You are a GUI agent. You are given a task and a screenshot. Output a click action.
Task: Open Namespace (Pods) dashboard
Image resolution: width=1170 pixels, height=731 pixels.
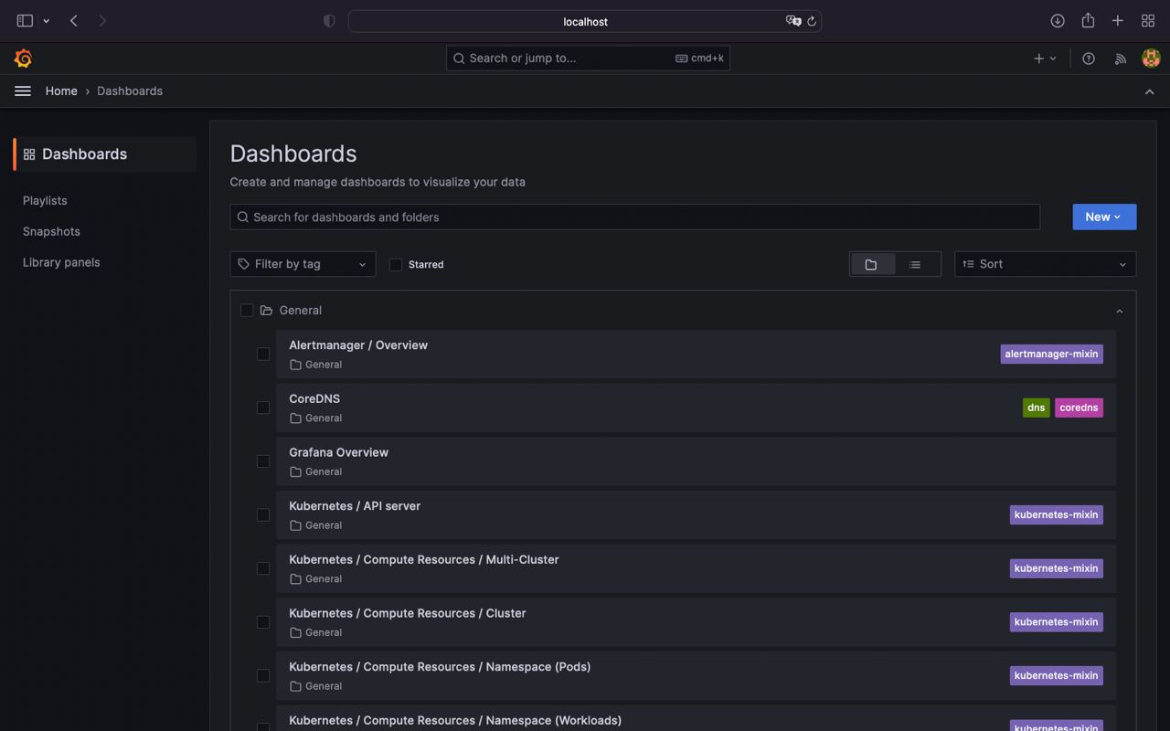440,666
